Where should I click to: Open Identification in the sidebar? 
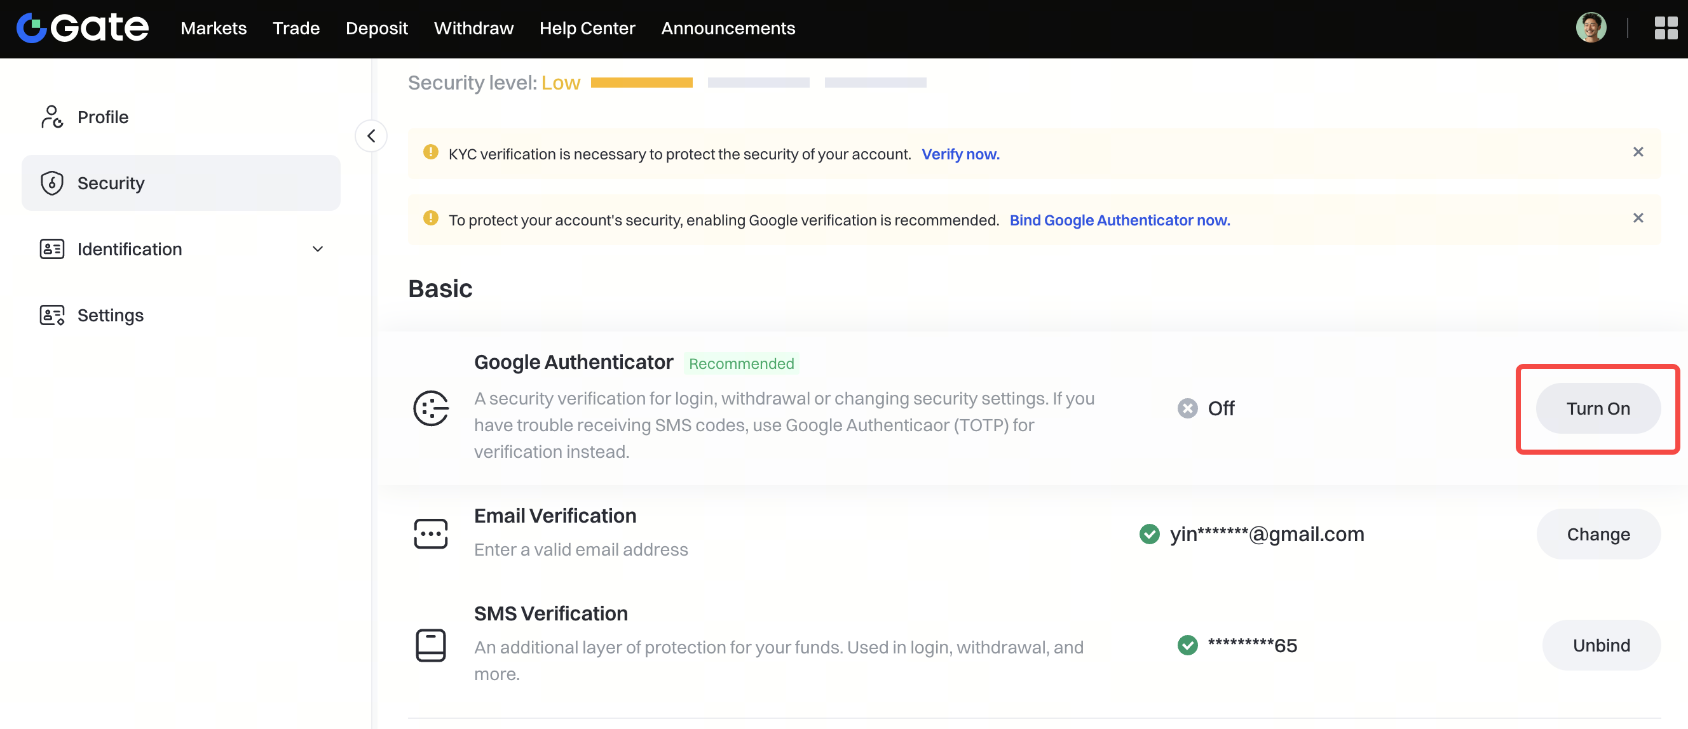tap(130, 250)
